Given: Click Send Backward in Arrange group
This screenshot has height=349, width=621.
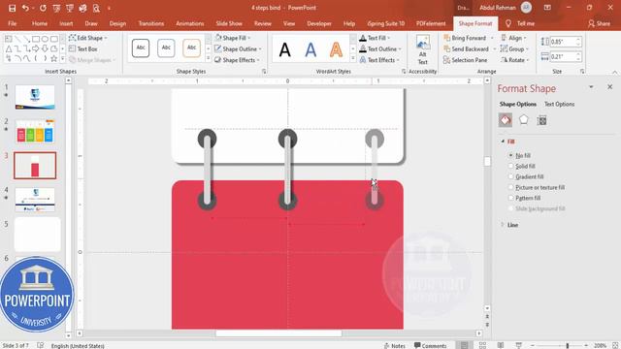Looking at the screenshot, I should click(x=466, y=49).
